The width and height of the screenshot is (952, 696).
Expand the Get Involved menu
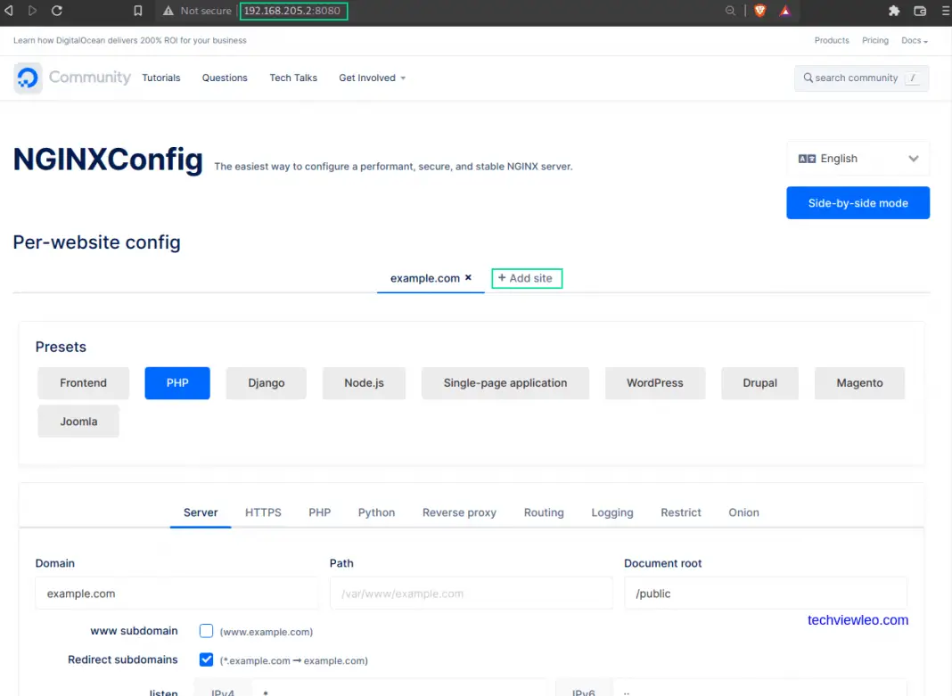coord(372,78)
